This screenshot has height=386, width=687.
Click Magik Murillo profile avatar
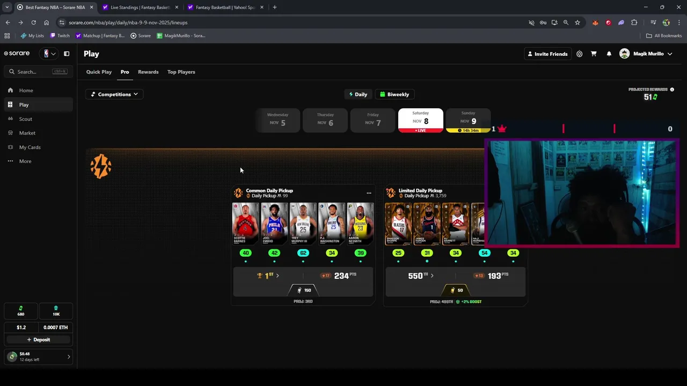click(624, 54)
